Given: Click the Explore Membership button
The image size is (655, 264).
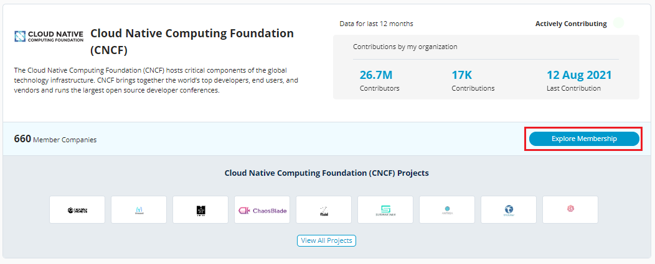Looking at the screenshot, I should pos(584,139).
